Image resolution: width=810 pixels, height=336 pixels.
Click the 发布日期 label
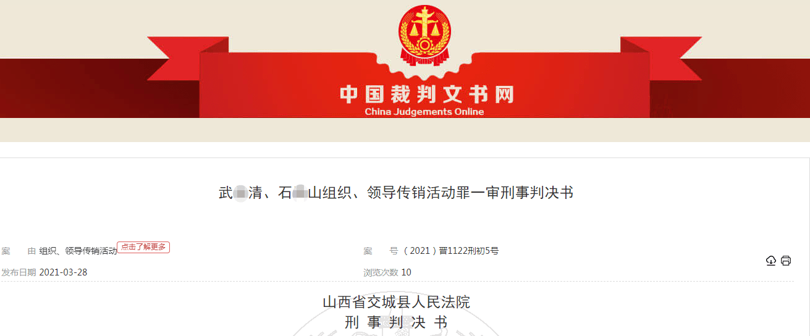(19, 272)
